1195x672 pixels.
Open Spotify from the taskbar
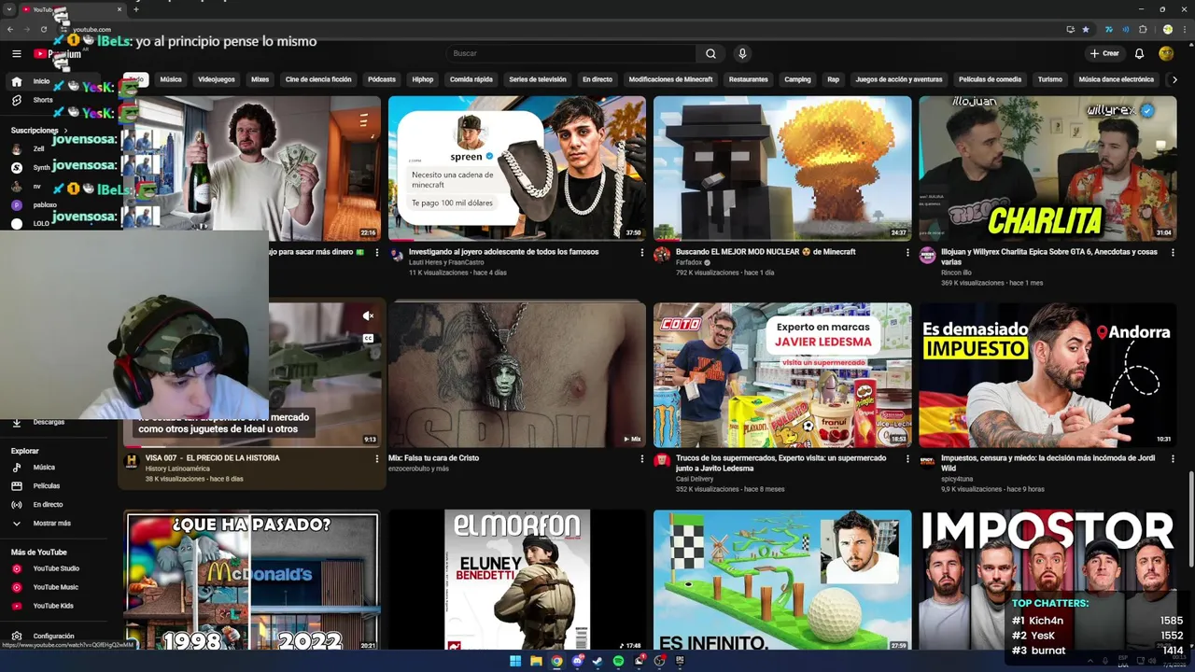[x=618, y=661]
